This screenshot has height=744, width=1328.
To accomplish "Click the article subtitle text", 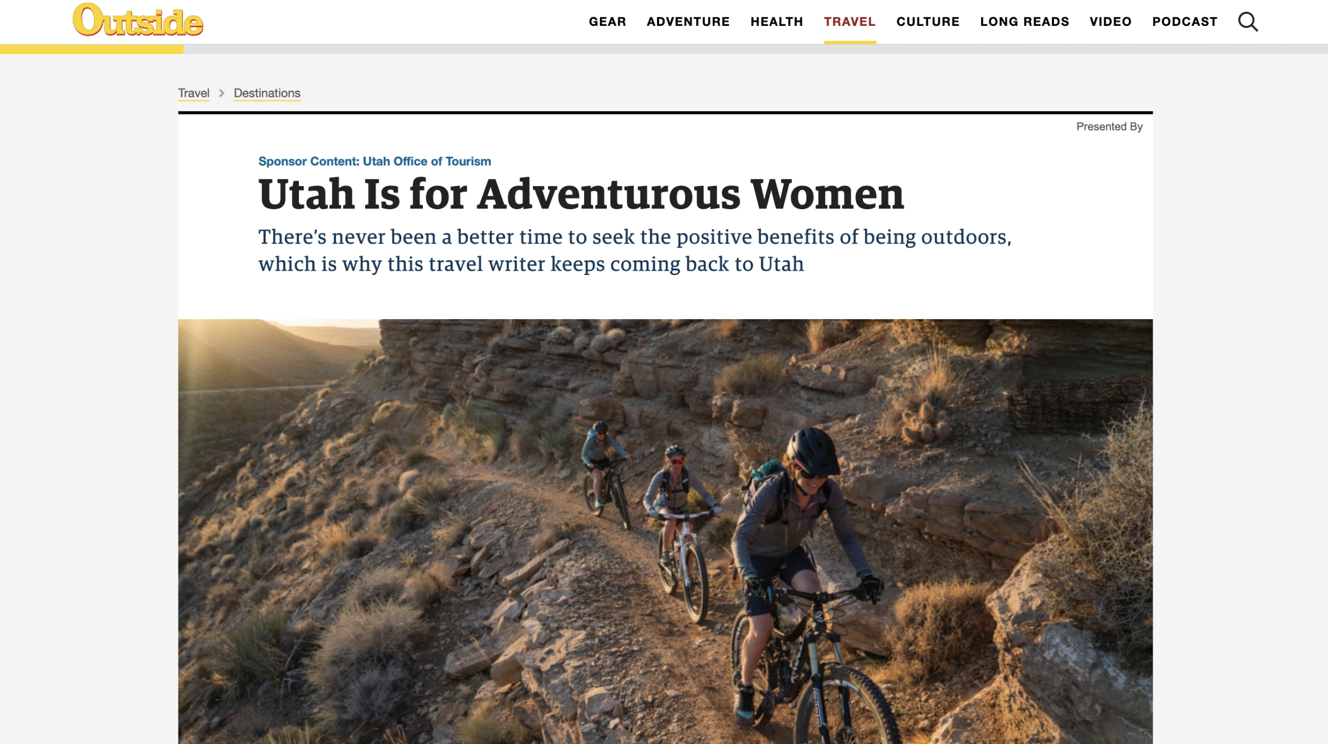I will pos(634,251).
